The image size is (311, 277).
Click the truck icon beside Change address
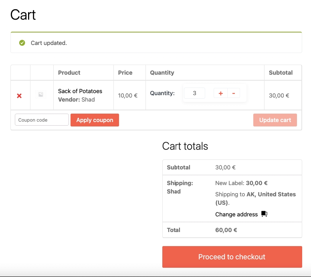[x=264, y=214]
